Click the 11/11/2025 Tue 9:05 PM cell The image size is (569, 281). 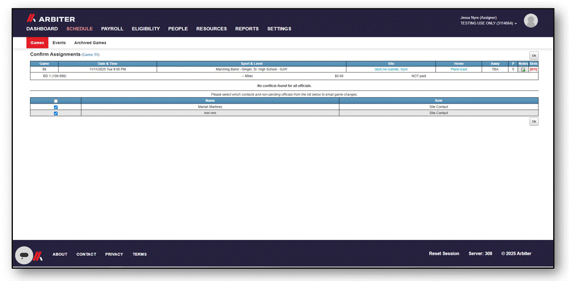[108, 69]
